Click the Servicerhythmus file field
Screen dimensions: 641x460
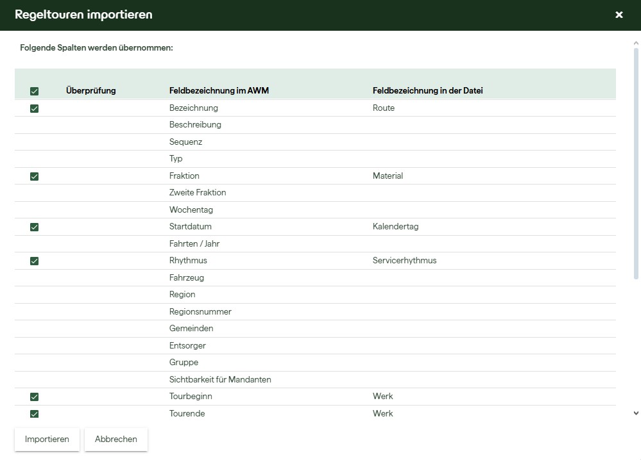(x=404, y=261)
